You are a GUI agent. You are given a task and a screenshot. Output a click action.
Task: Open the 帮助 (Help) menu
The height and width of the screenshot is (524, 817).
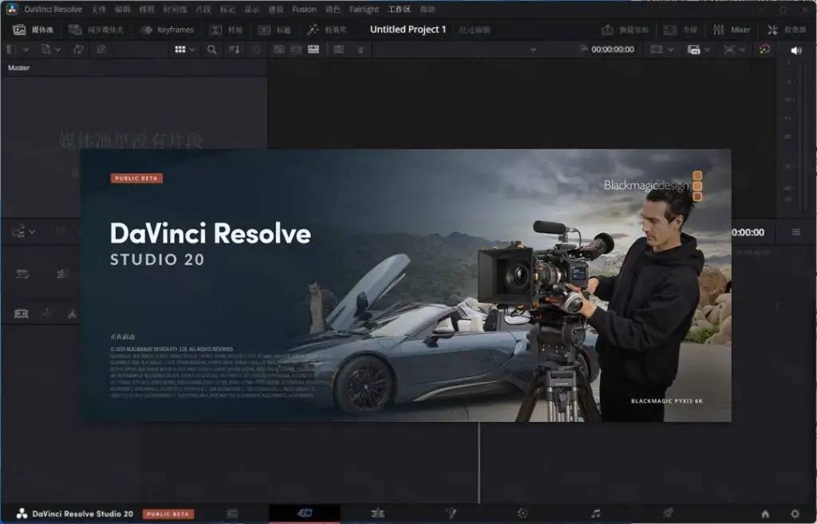click(x=428, y=10)
